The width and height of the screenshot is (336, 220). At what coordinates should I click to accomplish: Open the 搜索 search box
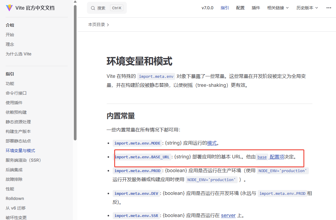pyautogui.click(x=107, y=8)
